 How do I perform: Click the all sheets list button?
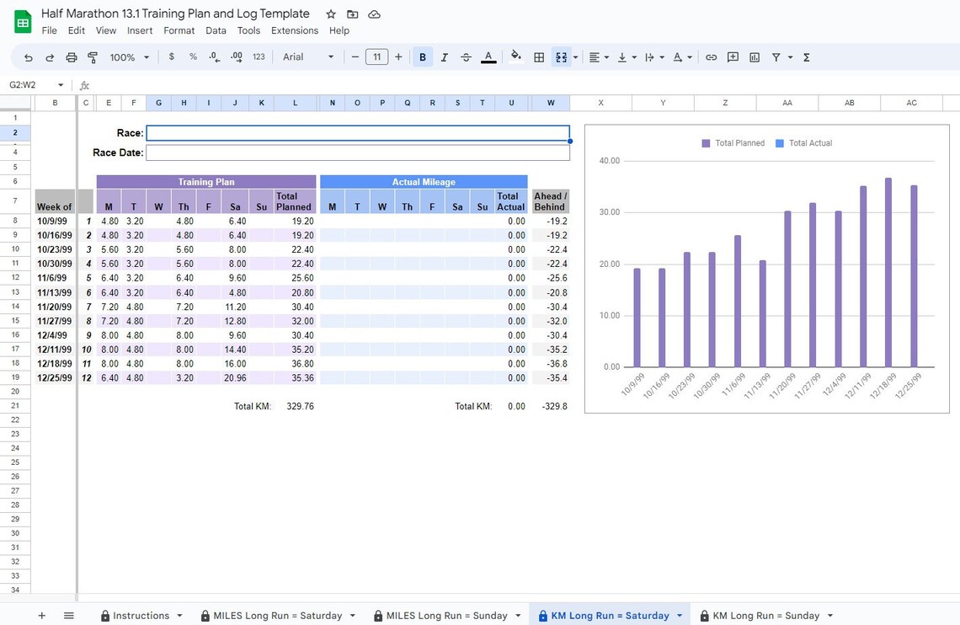[x=68, y=615]
